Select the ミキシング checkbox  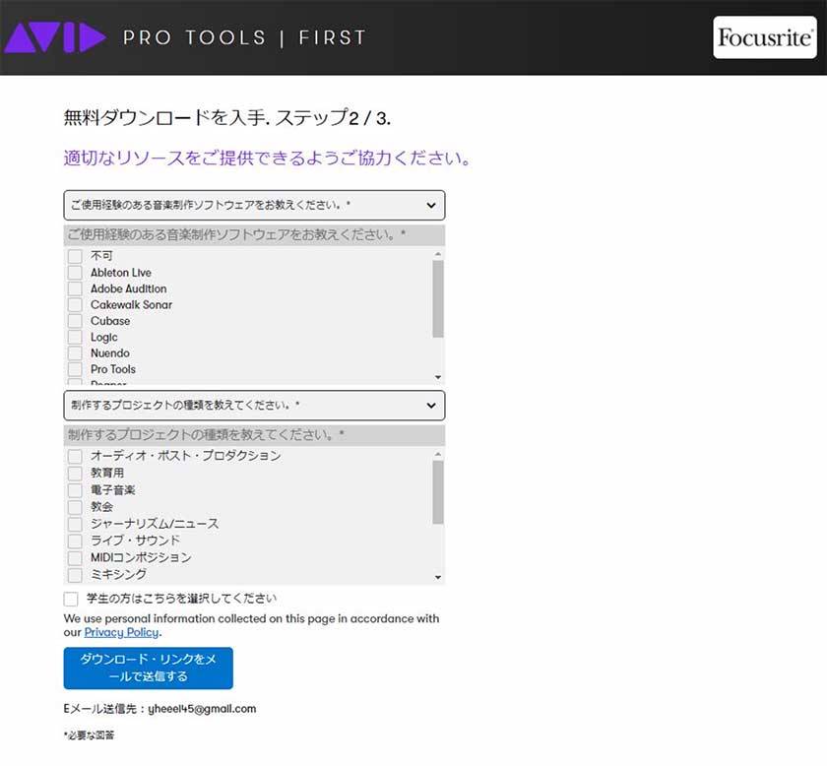pyautogui.click(x=75, y=575)
